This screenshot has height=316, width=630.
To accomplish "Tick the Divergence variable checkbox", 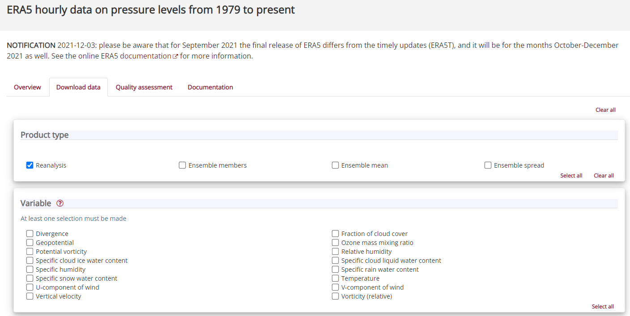I will click(30, 234).
